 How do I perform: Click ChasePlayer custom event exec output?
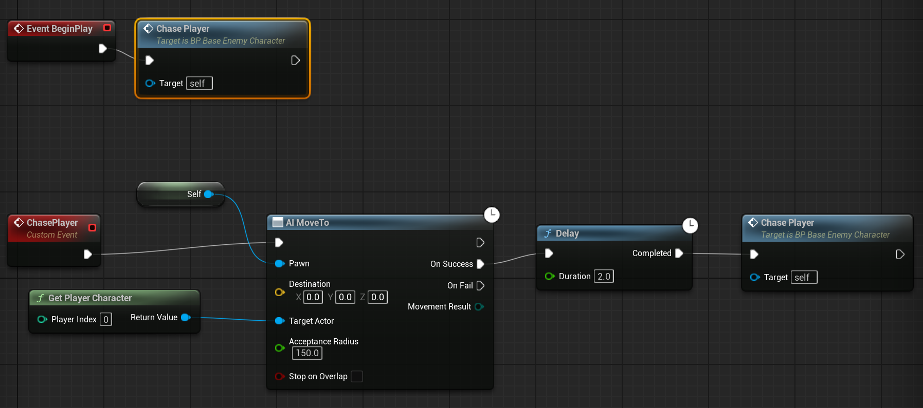click(87, 254)
